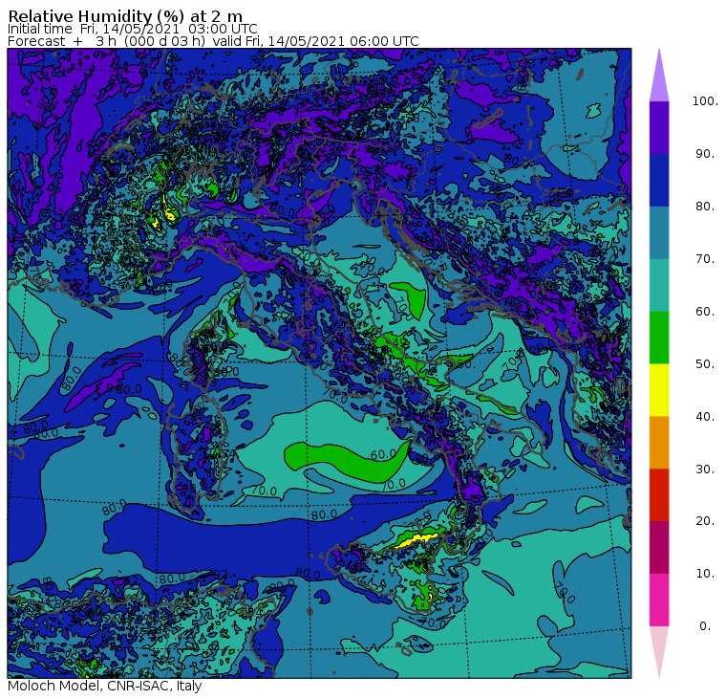Click the bright pink 0–10% colorbar swatch

[659, 601]
